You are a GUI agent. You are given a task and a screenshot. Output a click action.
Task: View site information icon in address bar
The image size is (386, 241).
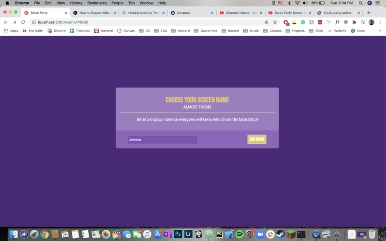pos(34,22)
